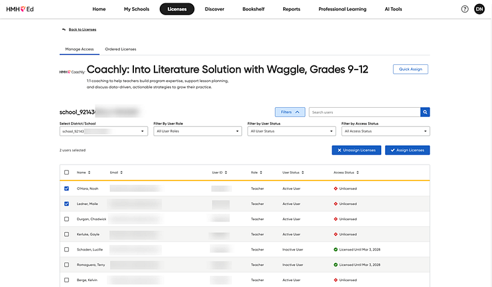
Task: Sort by Access Status column arrows
Action: point(357,173)
